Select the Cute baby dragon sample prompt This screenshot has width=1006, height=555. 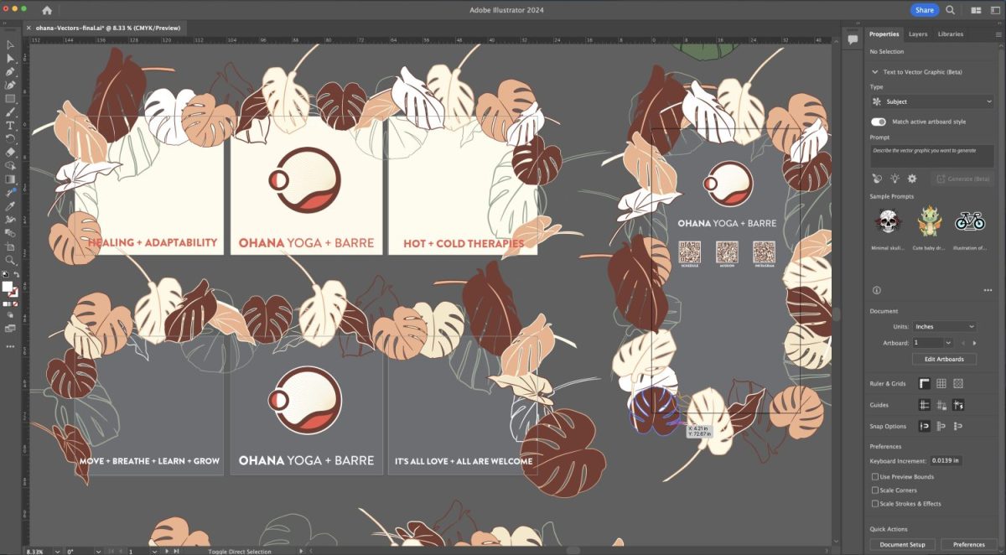coord(928,222)
